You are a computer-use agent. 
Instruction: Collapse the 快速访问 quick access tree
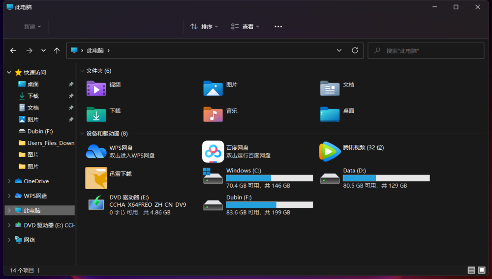coord(9,72)
